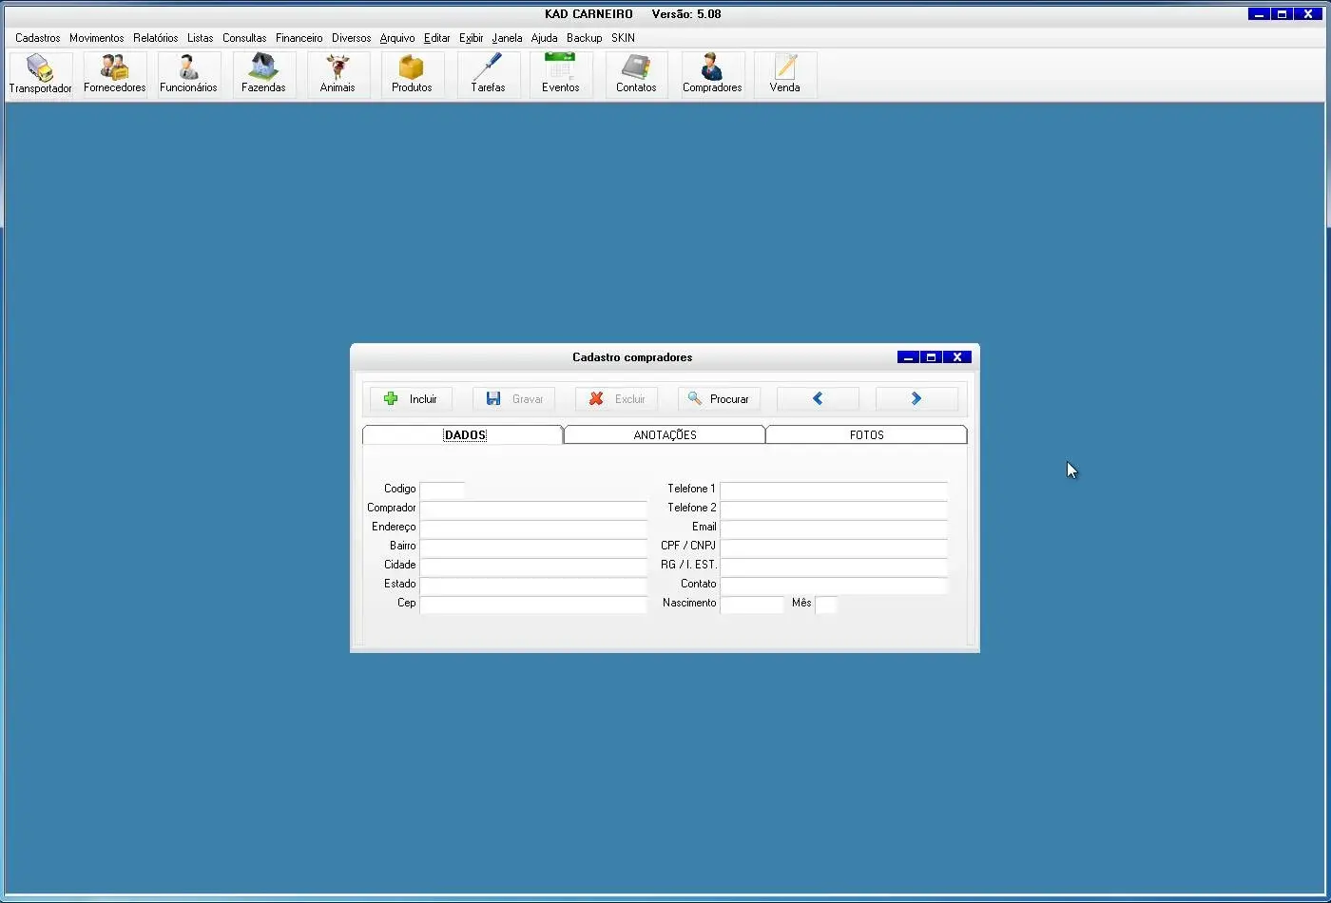Viewport: 1331px width, 903px height.
Task: Open the Produtos box icon
Action: 412,74
